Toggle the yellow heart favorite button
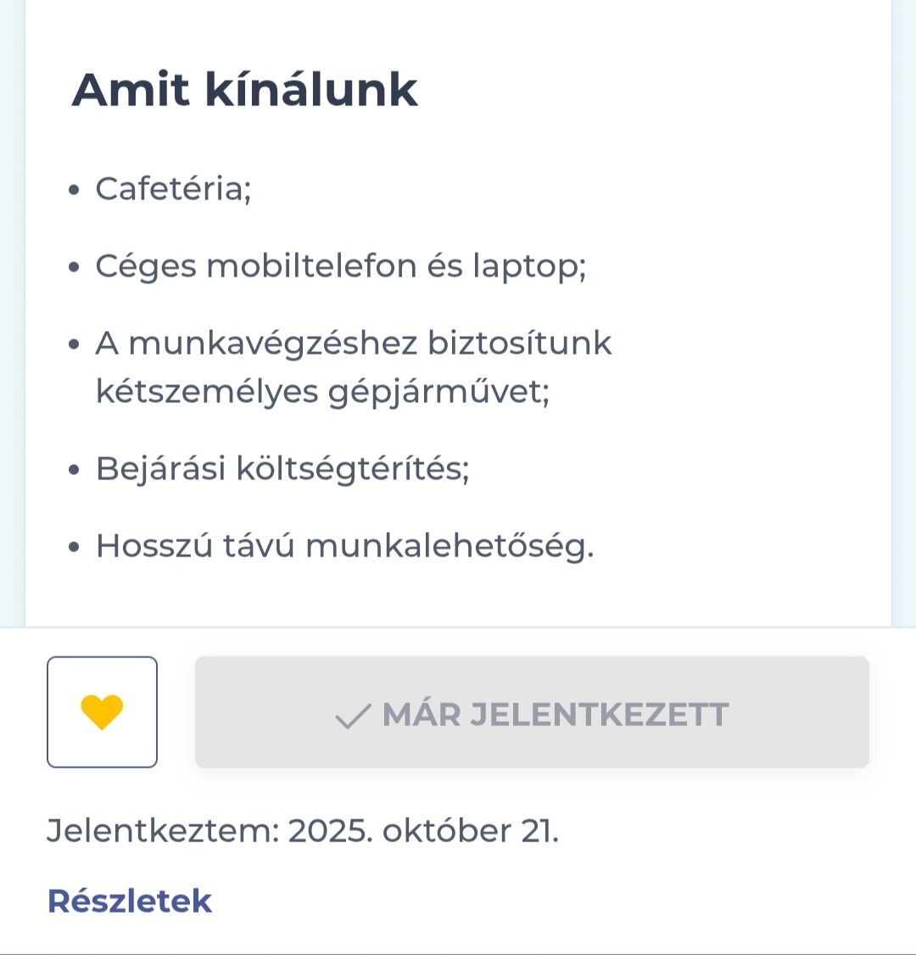Viewport: 916px width, 955px height. pyautogui.click(x=102, y=712)
